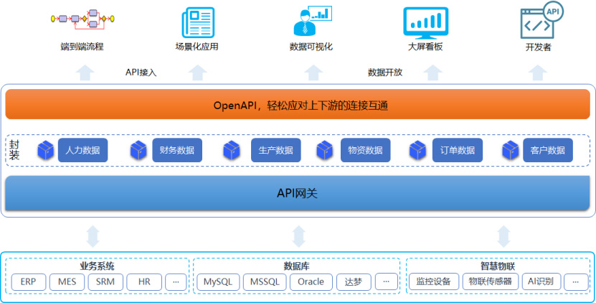Select the 数据开放 label

(385, 73)
